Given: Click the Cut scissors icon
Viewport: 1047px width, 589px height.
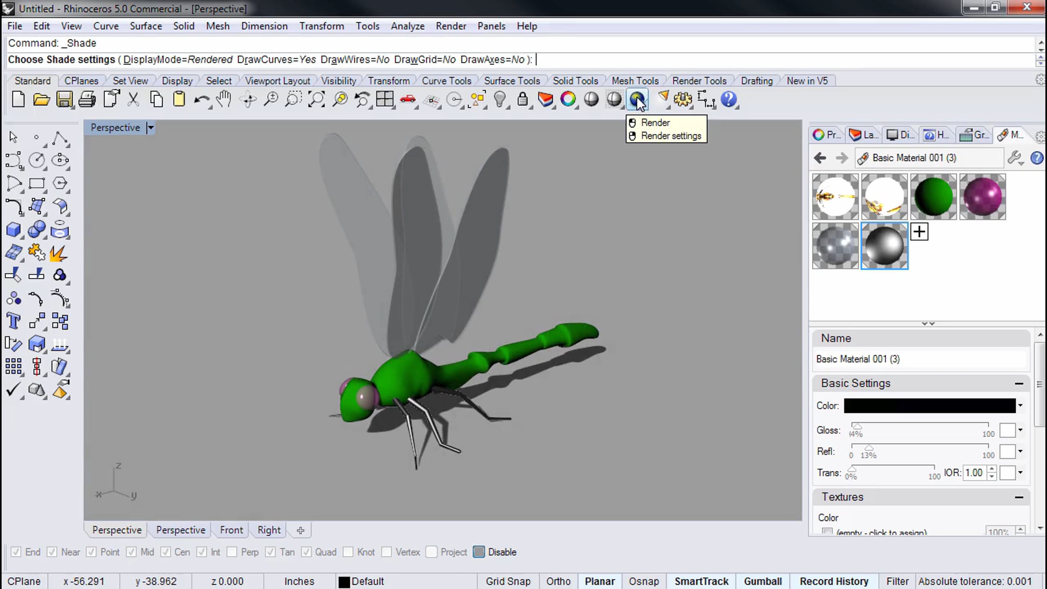Looking at the screenshot, I should click(x=133, y=99).
